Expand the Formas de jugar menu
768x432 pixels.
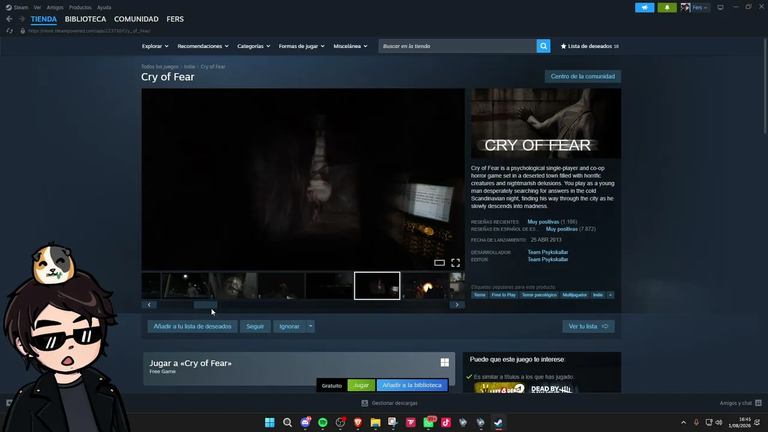point(302,46)
